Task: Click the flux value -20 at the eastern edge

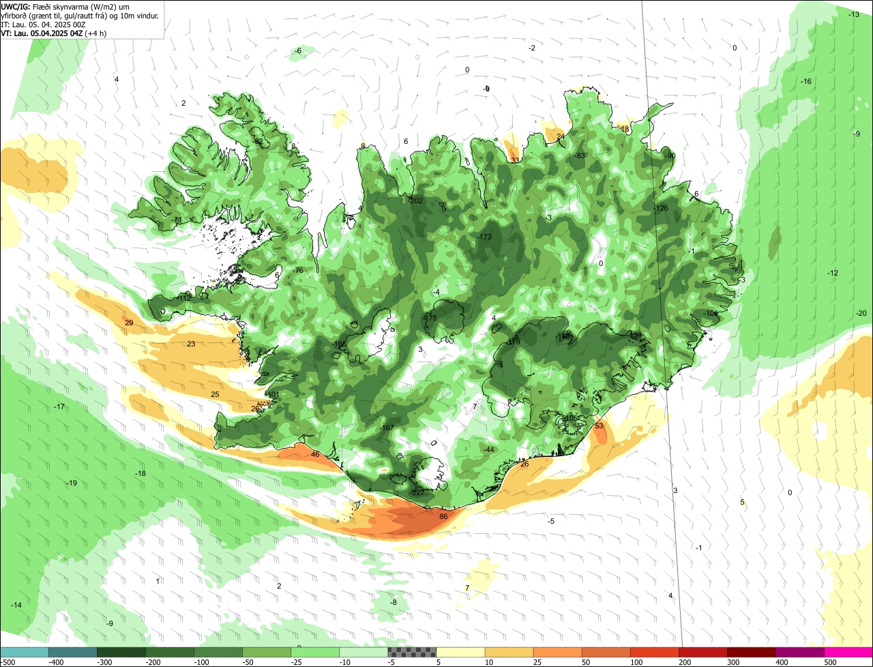Action: (861, 313)
